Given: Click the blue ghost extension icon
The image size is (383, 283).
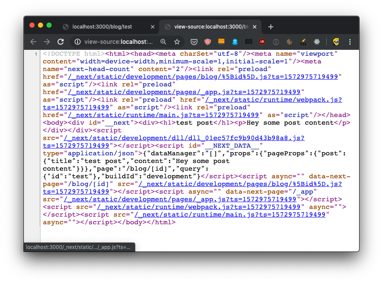Looking at the screenshot, I should click(x=235, y=42).
